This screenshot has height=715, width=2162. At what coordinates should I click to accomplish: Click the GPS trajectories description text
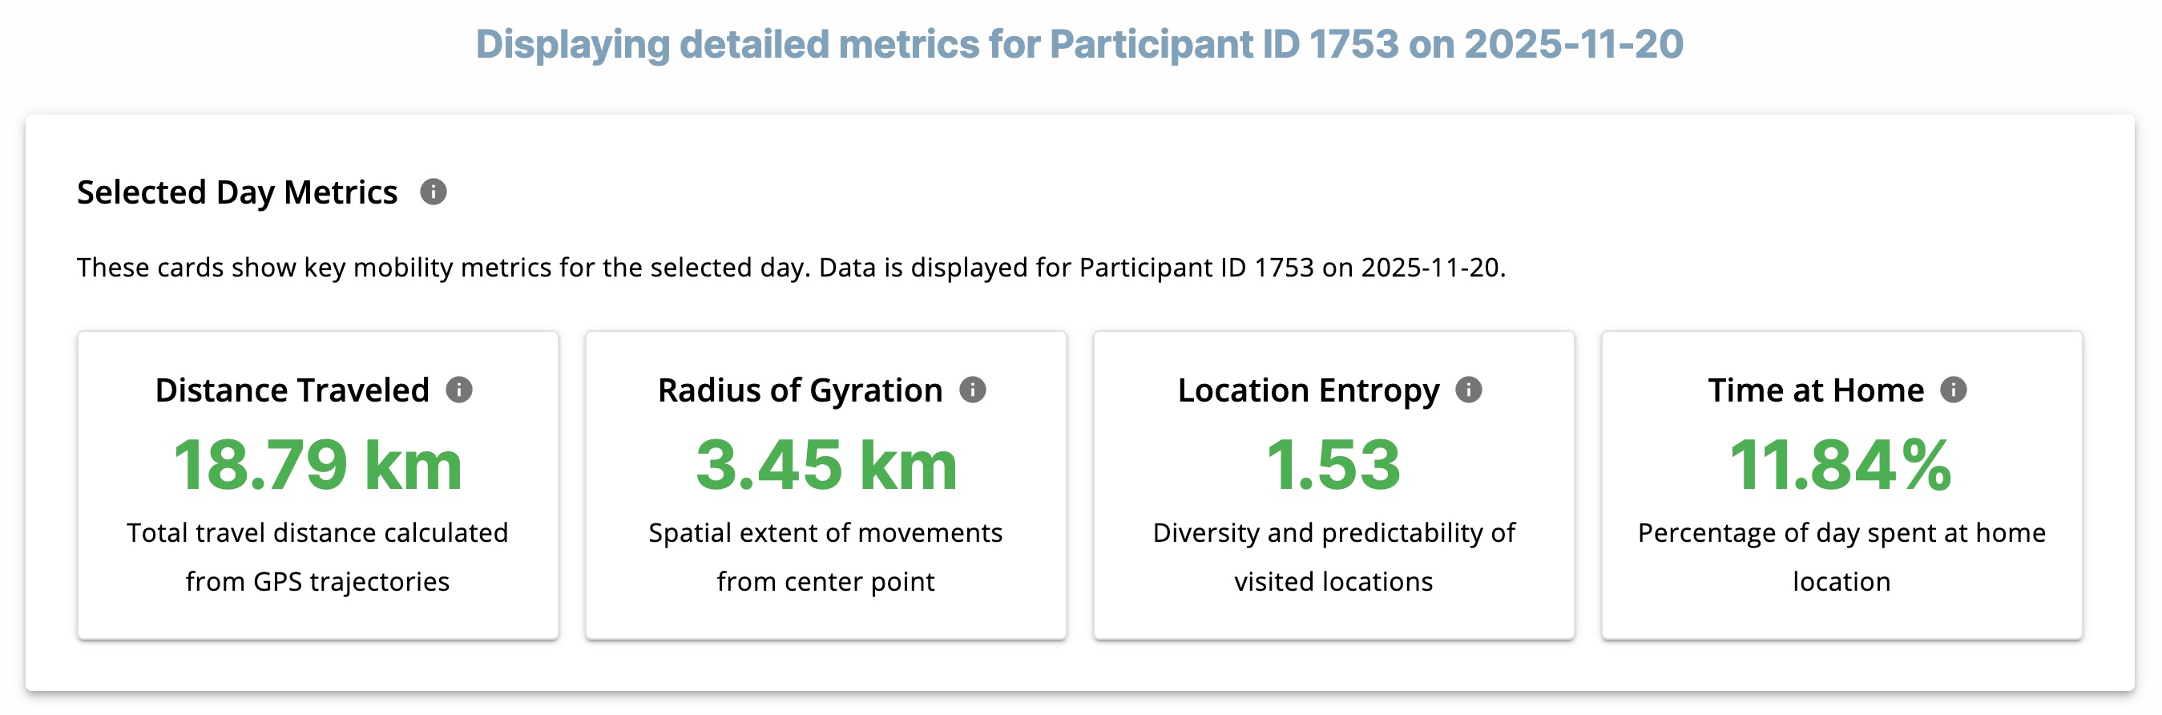pos(317,556)
